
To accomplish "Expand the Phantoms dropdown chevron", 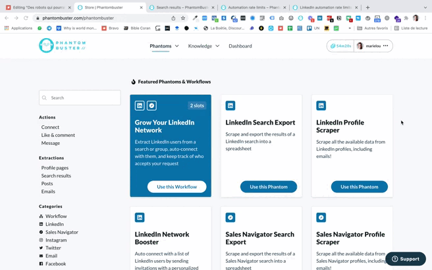I will (x=177, y=46).
